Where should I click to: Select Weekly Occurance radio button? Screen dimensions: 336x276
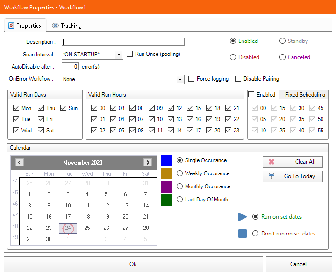tap(179, 173)
